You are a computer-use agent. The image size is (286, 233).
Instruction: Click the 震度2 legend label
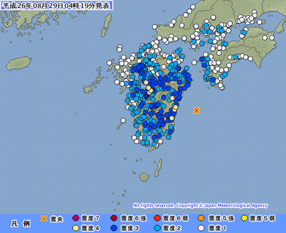[172, 228]
